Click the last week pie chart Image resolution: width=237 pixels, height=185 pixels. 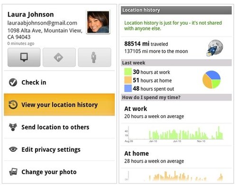pos(211,80)
